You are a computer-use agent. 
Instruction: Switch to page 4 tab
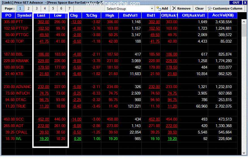[45, 8]
